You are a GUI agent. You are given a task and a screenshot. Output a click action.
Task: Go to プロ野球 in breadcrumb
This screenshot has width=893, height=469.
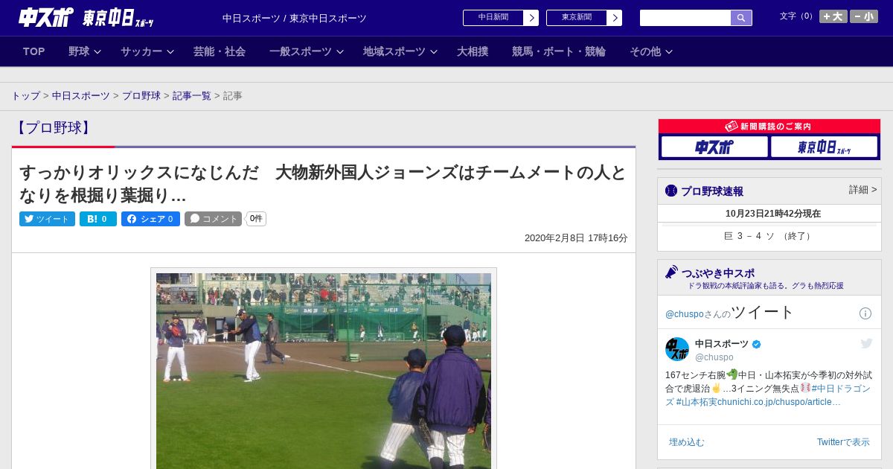[141, 96]
